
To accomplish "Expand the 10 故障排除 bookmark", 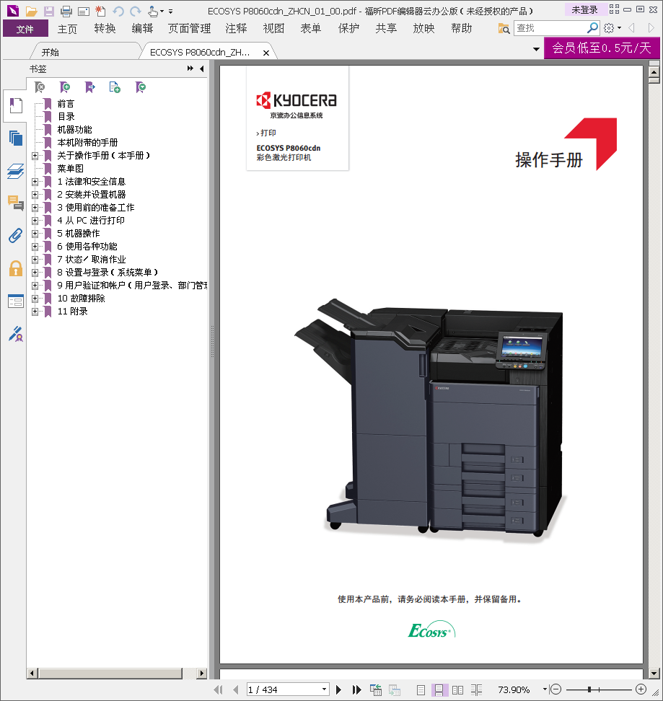I will (35, 298).
